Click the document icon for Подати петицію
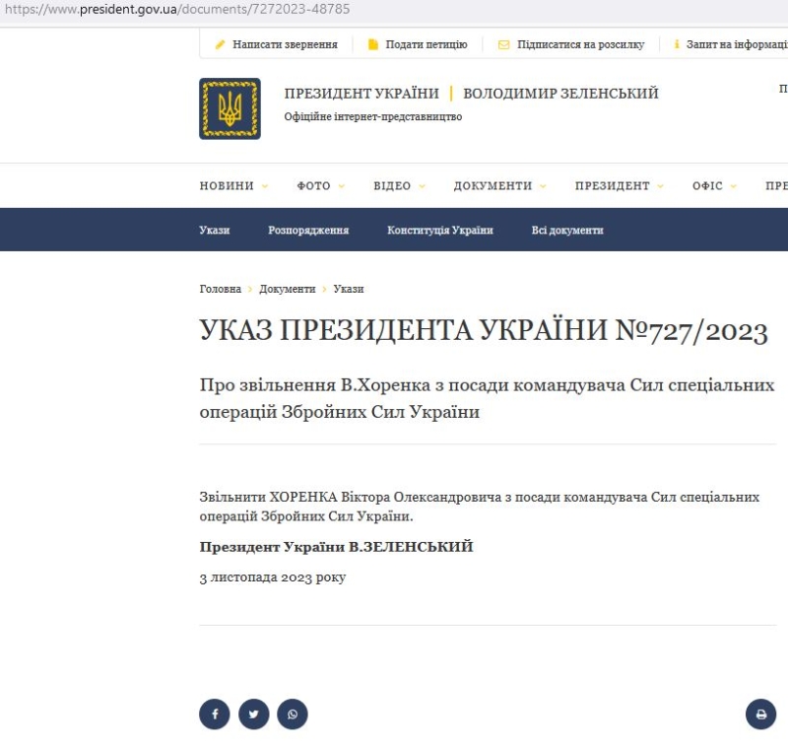Screen dimensions: 788x746 (x=373, y=44)
